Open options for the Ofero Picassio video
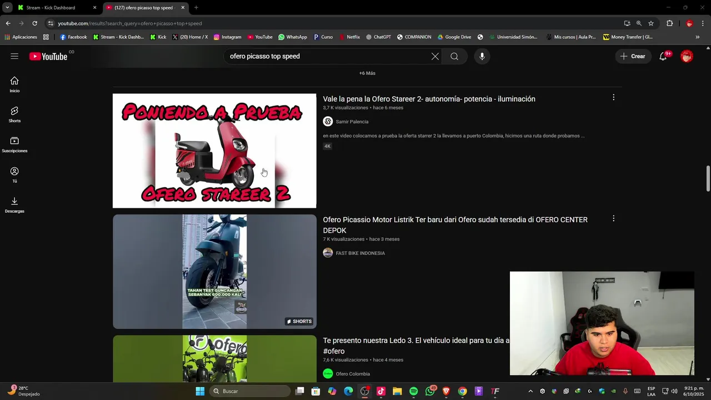Viewport: 711px width, 400px height. [613, 218]
